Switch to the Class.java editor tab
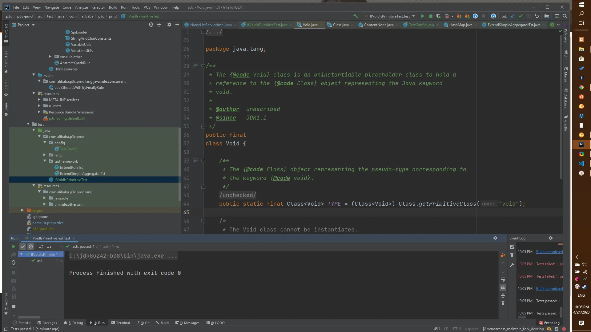Image resolution: width=591 pixels, height=332 pixels. coord(340,25)
